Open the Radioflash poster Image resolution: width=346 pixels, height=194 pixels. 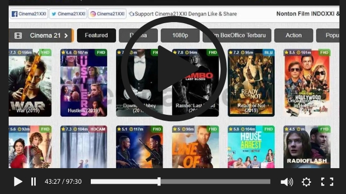click(307, 147)
